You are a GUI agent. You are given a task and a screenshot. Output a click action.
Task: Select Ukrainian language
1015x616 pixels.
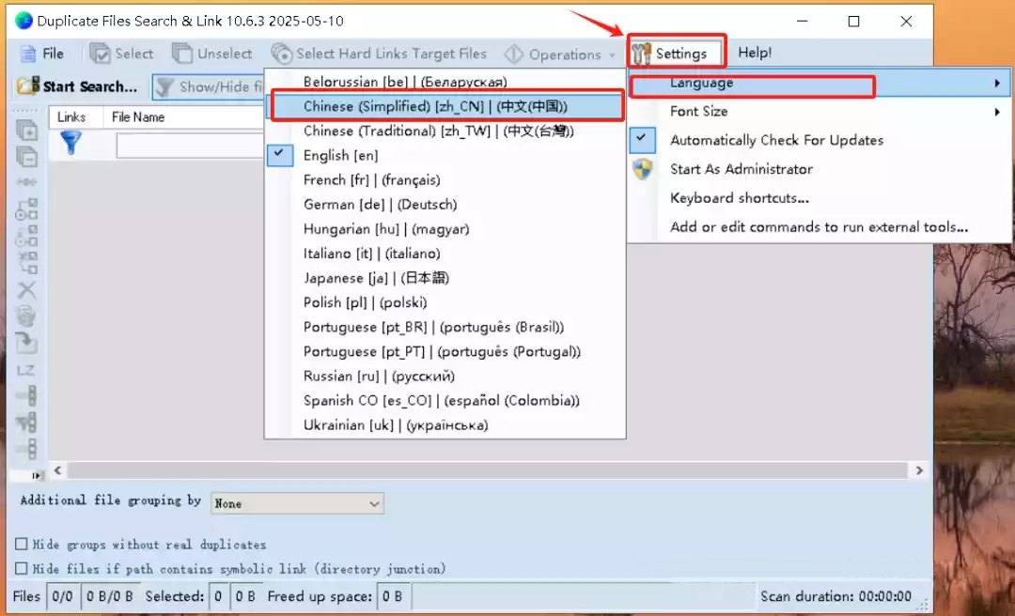pos(445,425)
